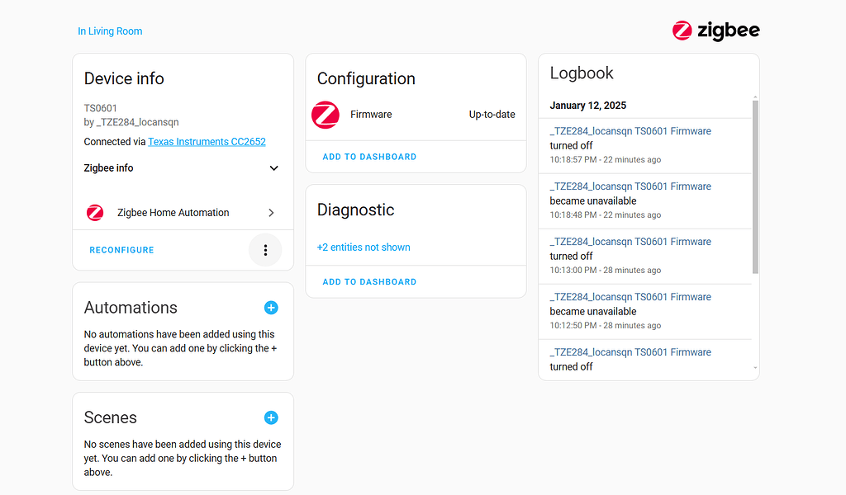The image size is (846, 495).
Task: Add an automation with the plus icon
Action: click(271, 308)
